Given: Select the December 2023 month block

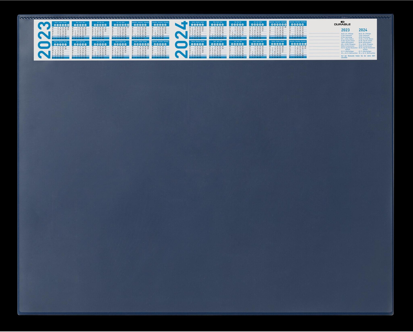Looking at the screenshot, I should [160, 50].
